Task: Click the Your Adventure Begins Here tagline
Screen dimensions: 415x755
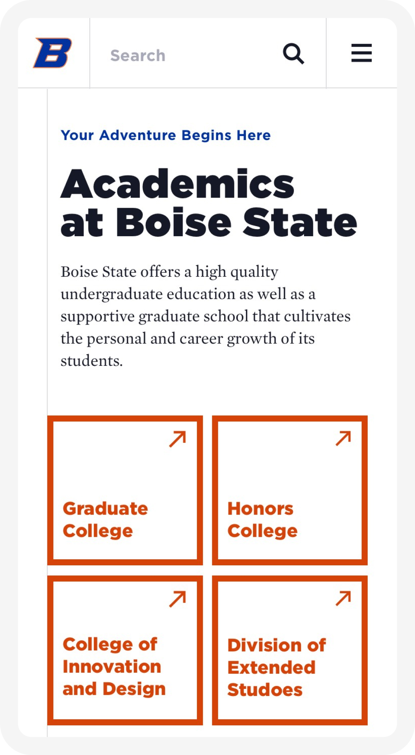Action: [x=166, y=135]
